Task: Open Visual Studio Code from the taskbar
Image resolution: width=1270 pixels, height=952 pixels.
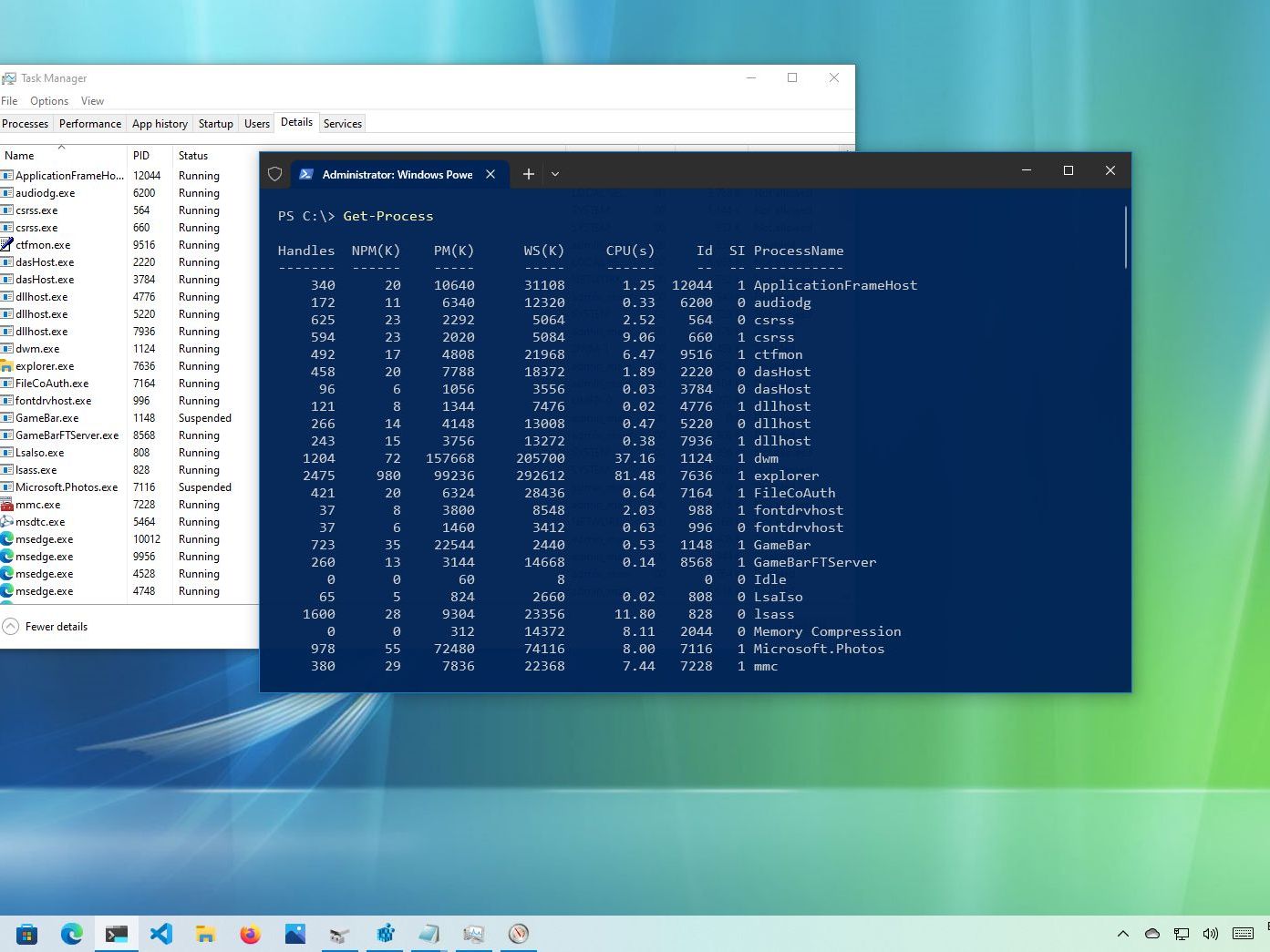Action: pos(161,934)
